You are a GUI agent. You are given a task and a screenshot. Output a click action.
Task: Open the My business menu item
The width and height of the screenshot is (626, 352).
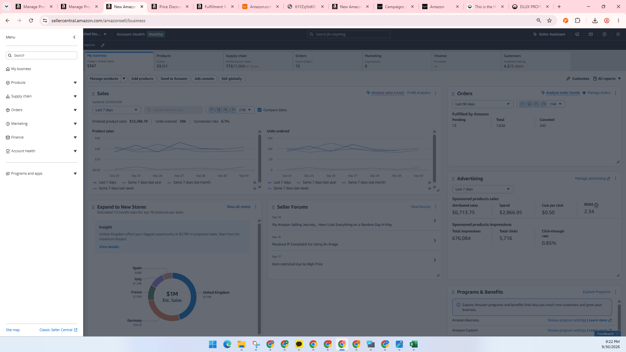click(x=21, y=69)
